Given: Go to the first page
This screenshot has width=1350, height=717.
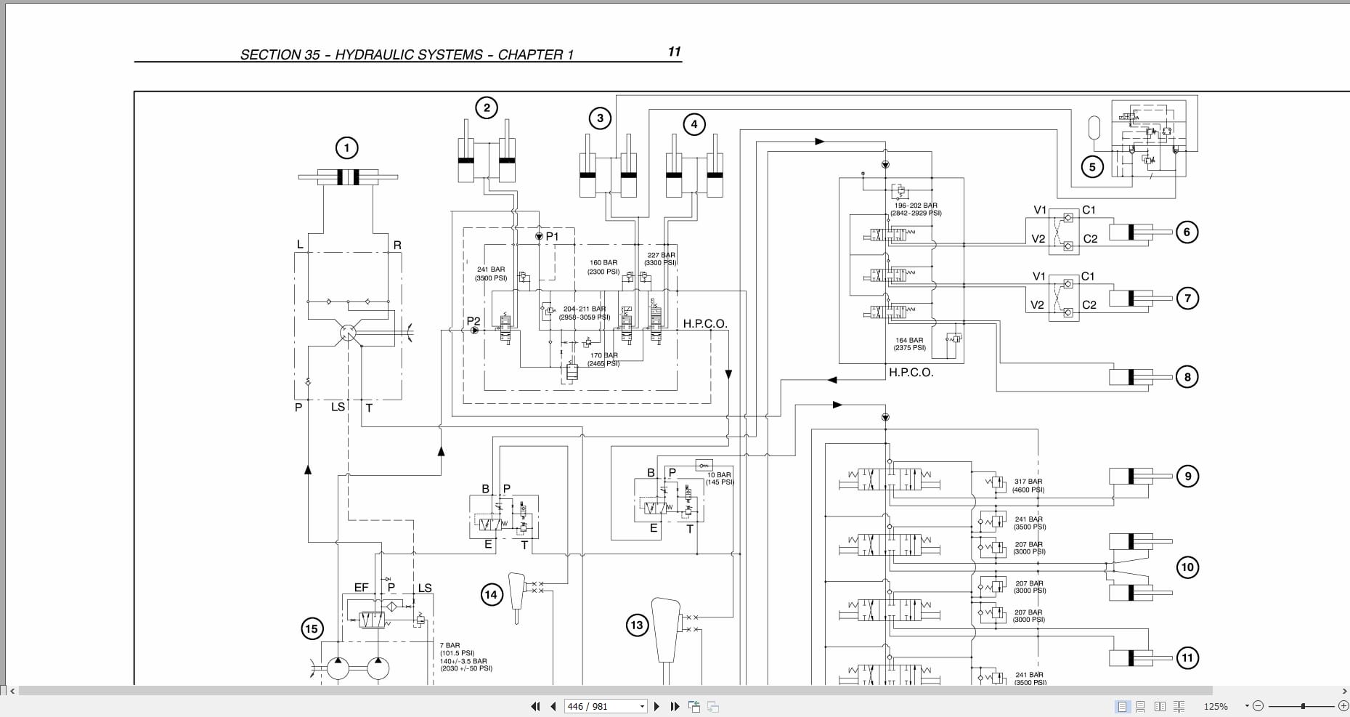Looking at the screenshot, I should (x=536, y=706).
